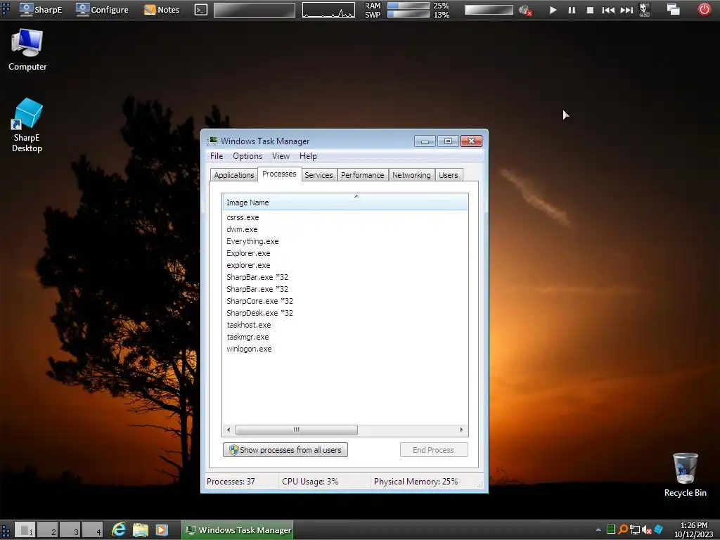Screen dimensions: 720x540
Task: Select the SharpE Desktop shortcut icon
Action: 27,125
